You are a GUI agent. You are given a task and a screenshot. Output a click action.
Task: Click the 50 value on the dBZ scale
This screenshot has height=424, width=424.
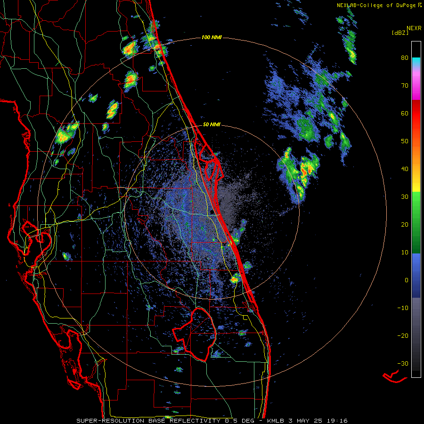[405, 141]
